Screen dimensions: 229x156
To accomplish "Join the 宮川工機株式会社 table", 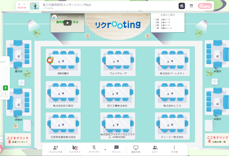I will coord(117,95).
